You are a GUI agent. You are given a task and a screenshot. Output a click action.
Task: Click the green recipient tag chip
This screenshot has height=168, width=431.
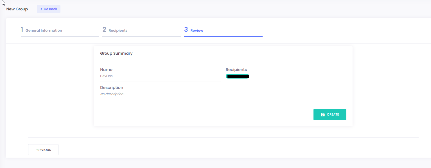coord(237,76)
